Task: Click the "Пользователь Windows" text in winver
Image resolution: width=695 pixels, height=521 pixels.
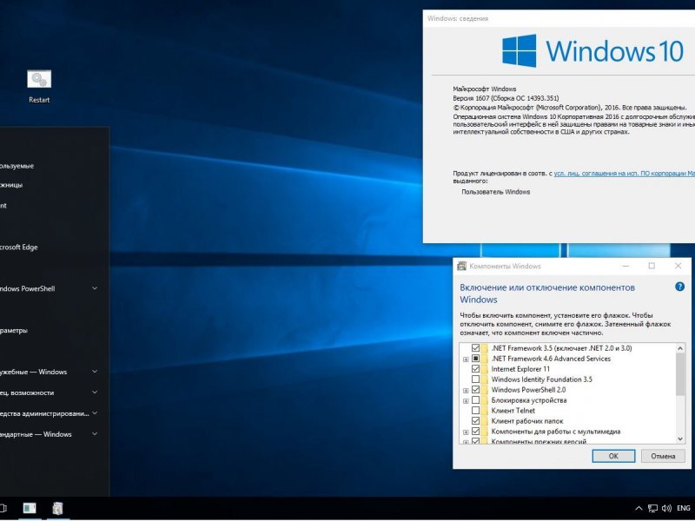Action: click(495, 192)
